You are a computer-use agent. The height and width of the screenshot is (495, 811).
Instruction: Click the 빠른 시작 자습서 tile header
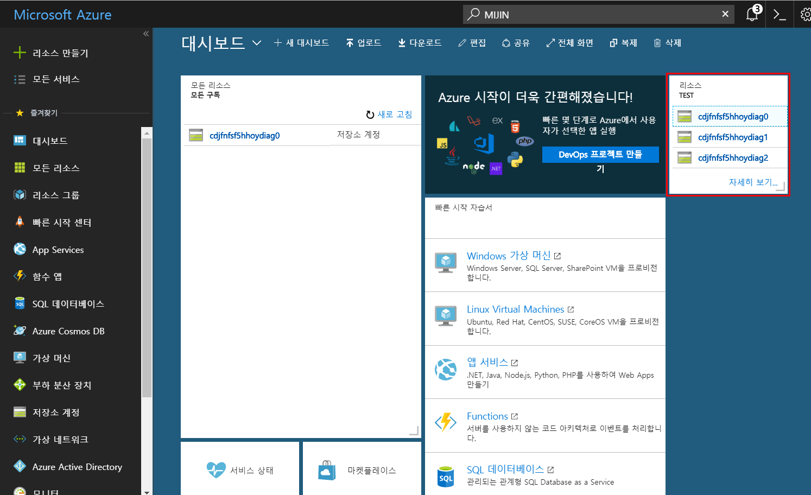pyautogui.click(x=464, y=207)
